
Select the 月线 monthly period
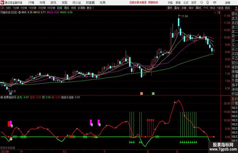point(73,8)
